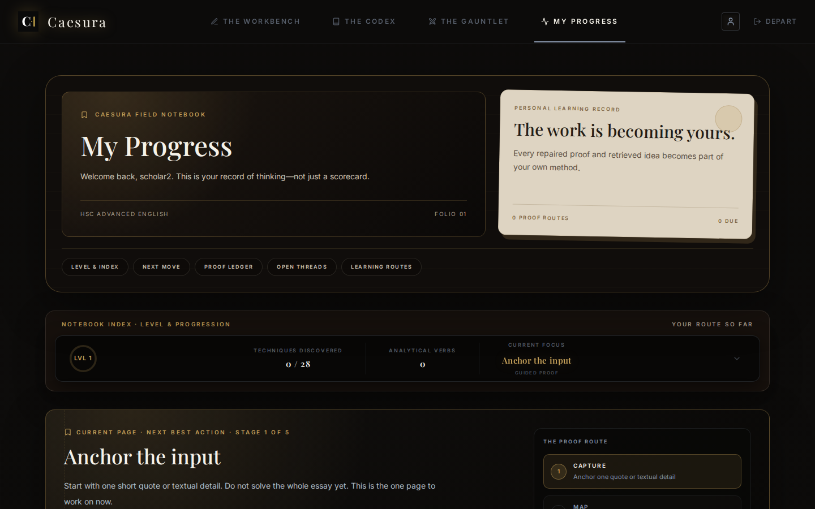Click the bookmark icon beside Caesura Field Notebook
This screenshot has width=815, height=509.
[84, 115]
